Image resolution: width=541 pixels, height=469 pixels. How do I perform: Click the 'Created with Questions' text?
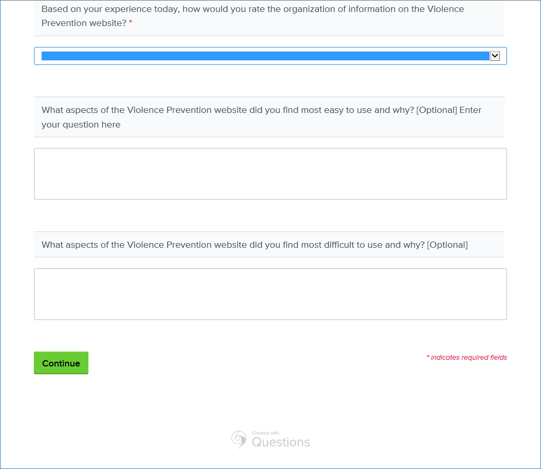[280, 439]
